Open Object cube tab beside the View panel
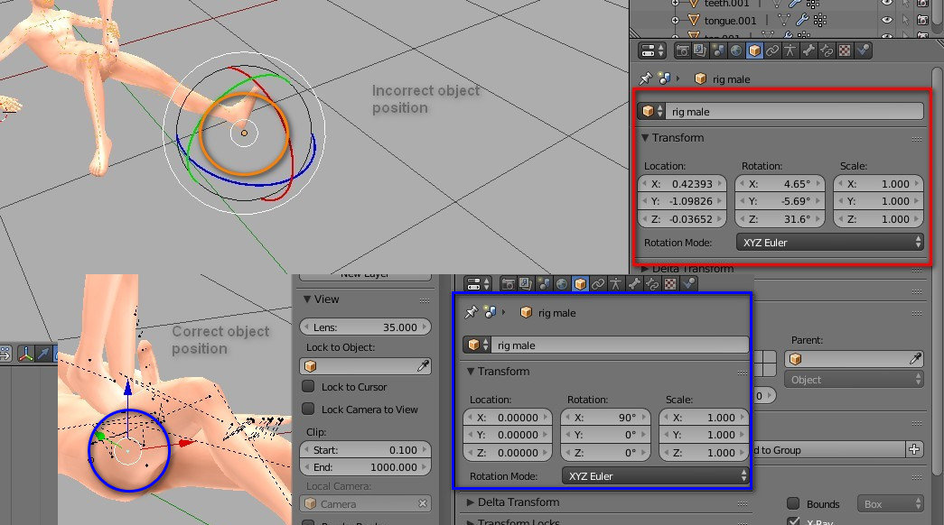Viewport: 944px width, 525px height. pos(580,284)
